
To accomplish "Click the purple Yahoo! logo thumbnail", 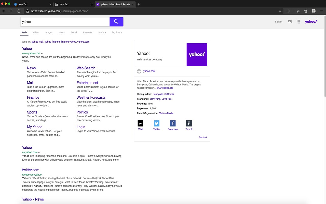I will tap(197, 55).
